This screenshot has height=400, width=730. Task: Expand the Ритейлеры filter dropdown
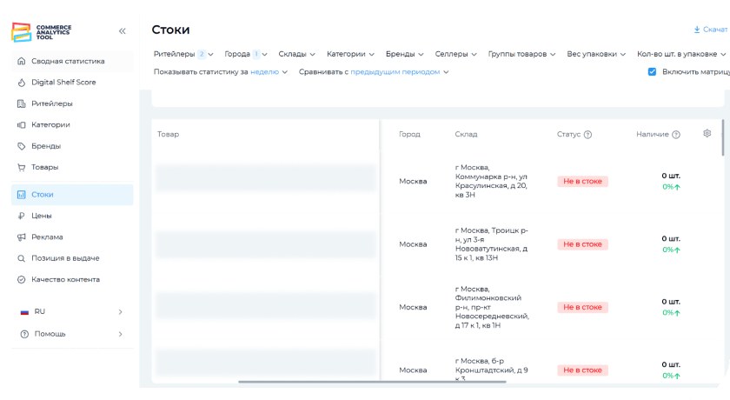click(183, 54)
